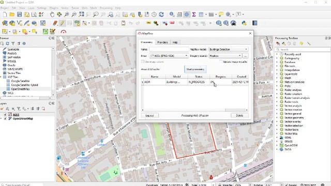Open a project via the yellow folder icon
The height and width of the screenshot is (186, 331).
12,14
